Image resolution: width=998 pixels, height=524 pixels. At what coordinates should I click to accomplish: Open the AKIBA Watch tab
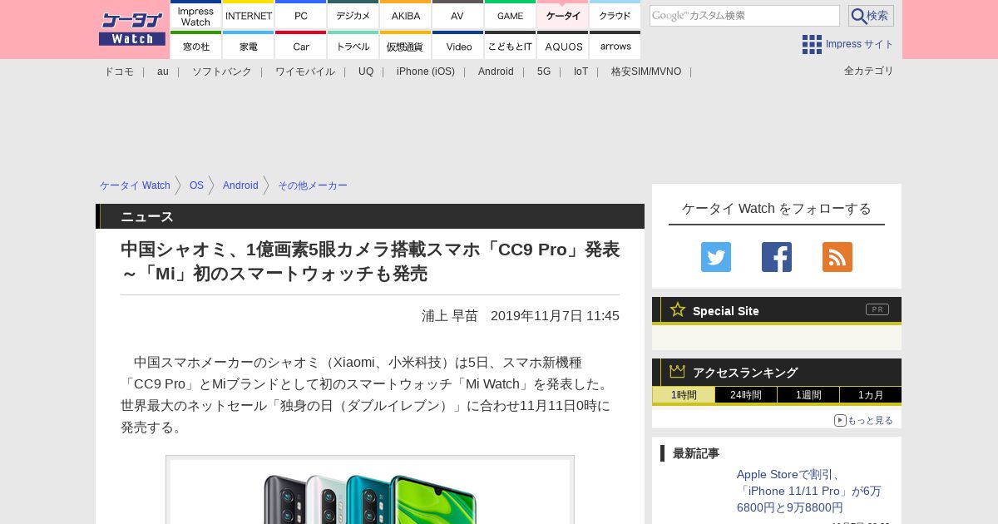406,15
